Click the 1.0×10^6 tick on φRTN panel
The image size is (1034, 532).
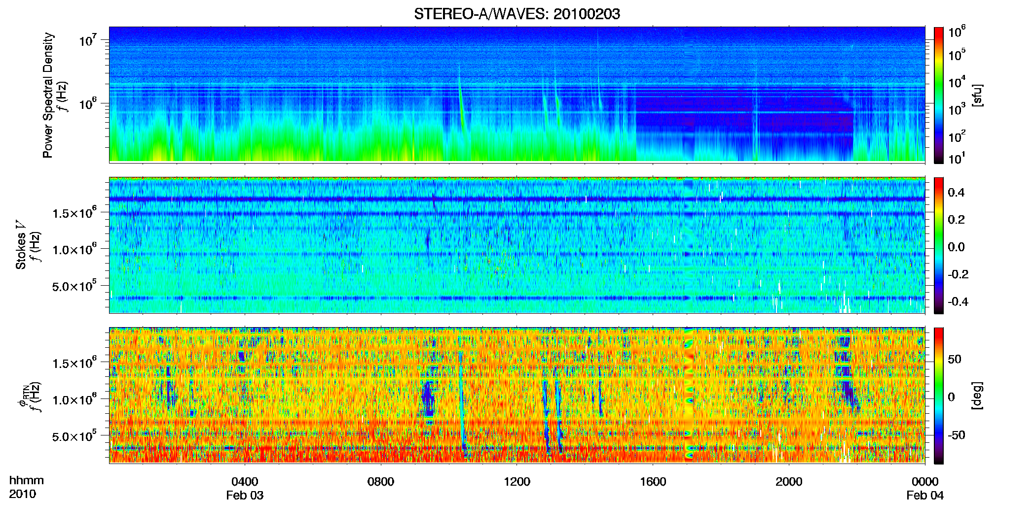click(74, 399)
